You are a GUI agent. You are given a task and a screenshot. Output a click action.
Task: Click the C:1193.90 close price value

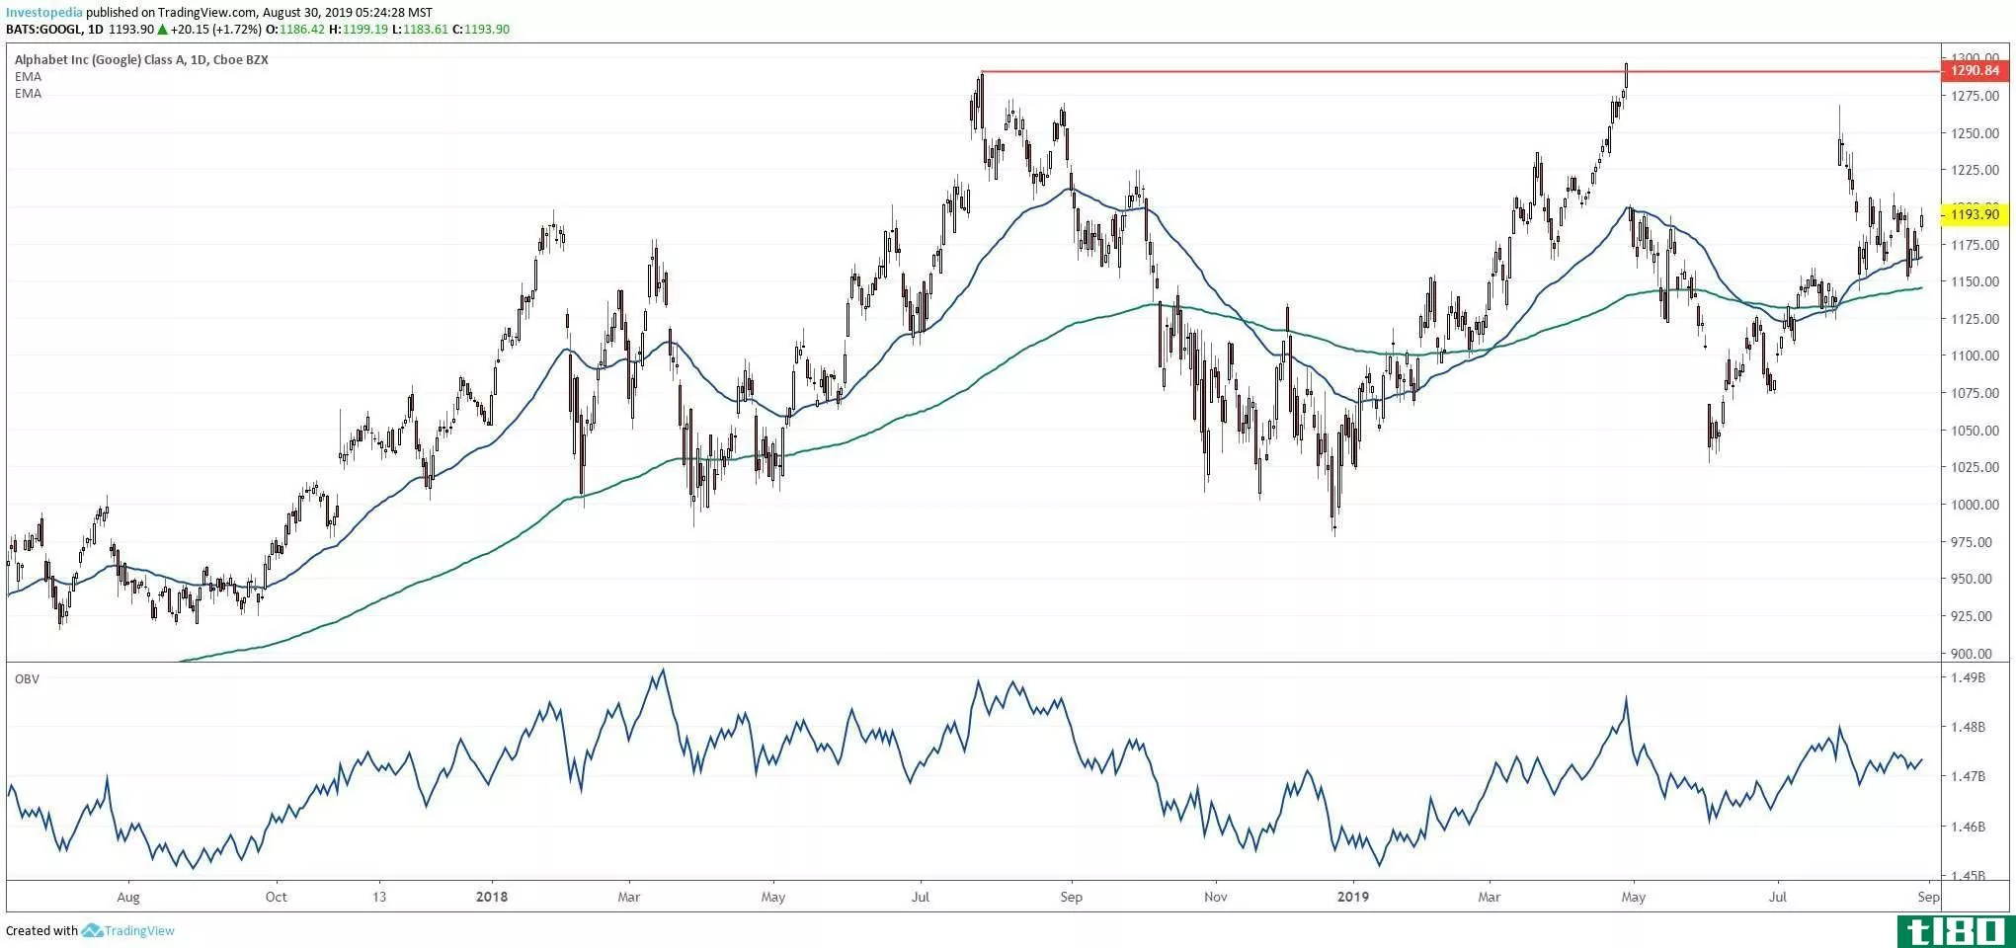481,30
